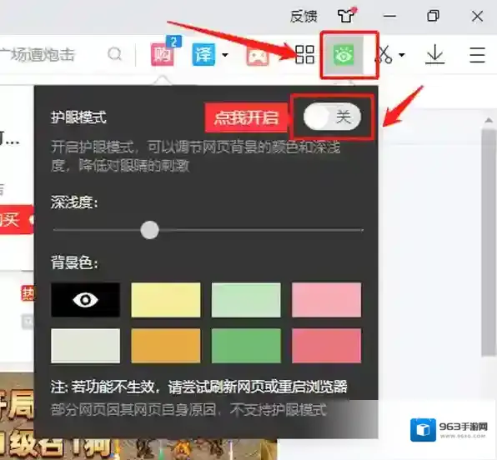Open the 反馈 feedback link
Screen dimensions: 497x460
click(304, 16)
